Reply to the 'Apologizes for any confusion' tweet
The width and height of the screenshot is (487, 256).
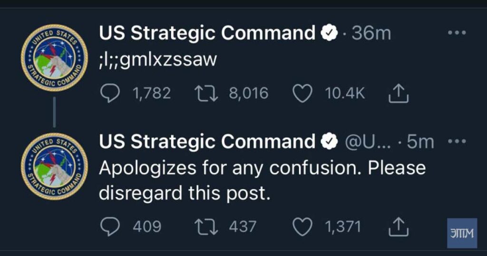110,226
